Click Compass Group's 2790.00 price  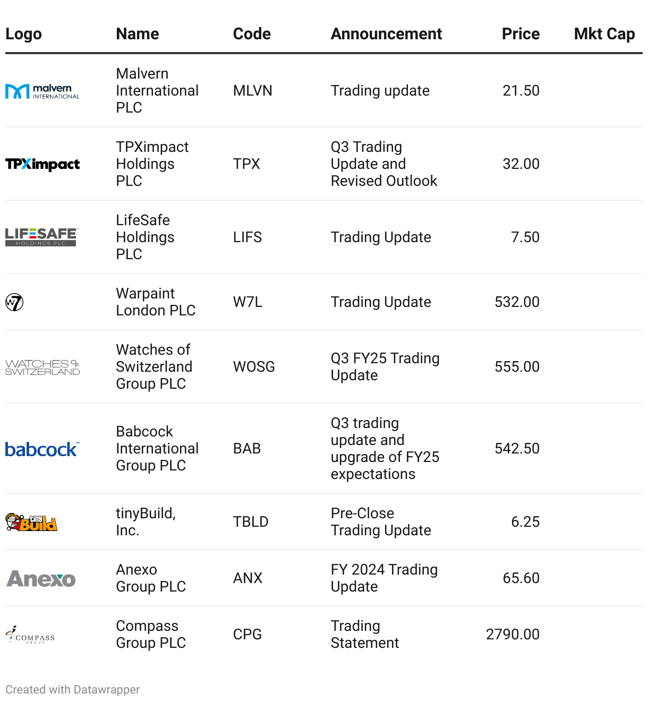click(513, 635)
